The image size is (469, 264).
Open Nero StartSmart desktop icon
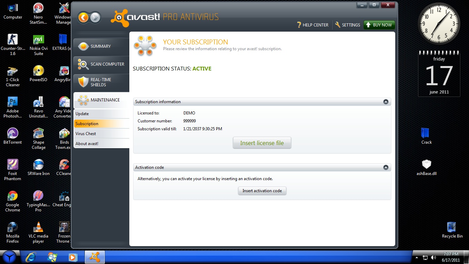pyautogui.click(x=38, y=14)
